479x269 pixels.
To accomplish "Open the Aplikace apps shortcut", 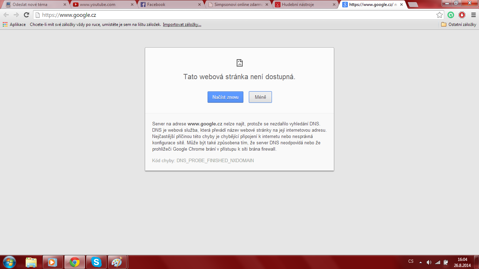I will [x=14, y=25].
